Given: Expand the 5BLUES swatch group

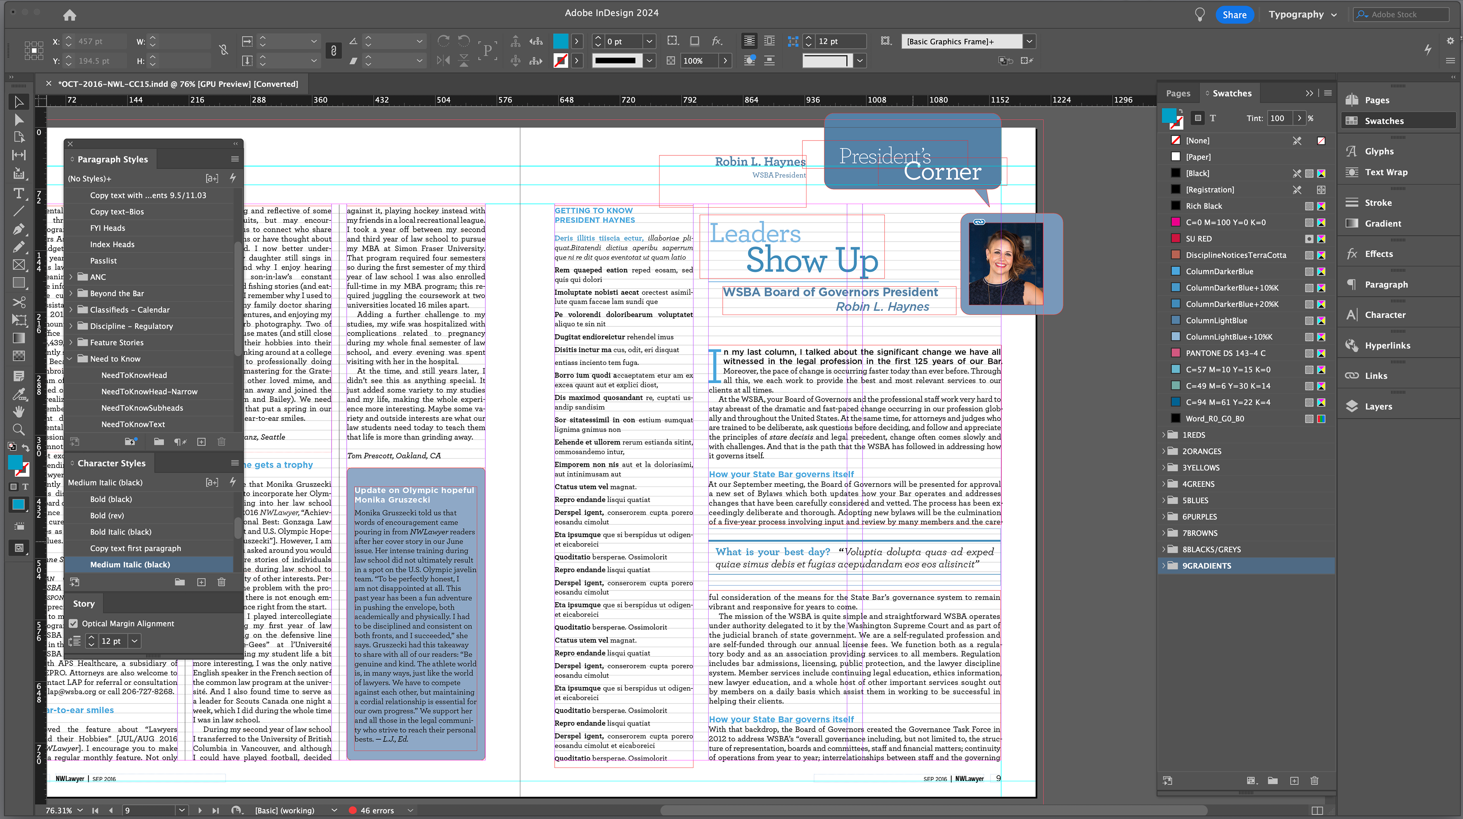Looking at the screenshot, I should 1163,501.
